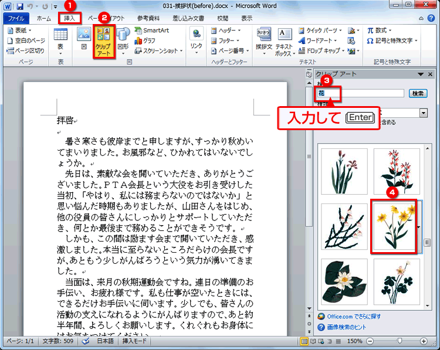The image size is (440, 350).
Task: Click the select browse object circle button
Action: coord(309,324)
